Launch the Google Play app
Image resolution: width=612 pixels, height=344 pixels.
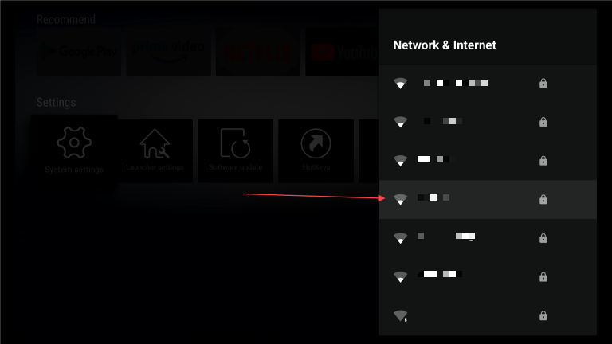79,52
